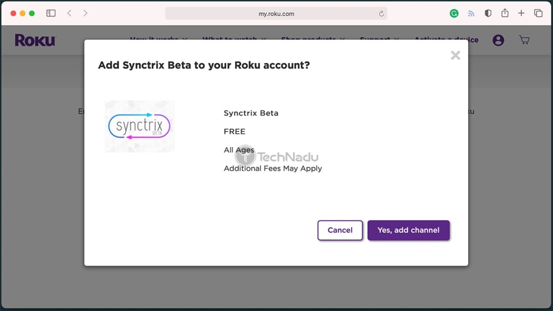553x311 pixels.
Task: Open the Roku account profile icon
Action: 498,40
